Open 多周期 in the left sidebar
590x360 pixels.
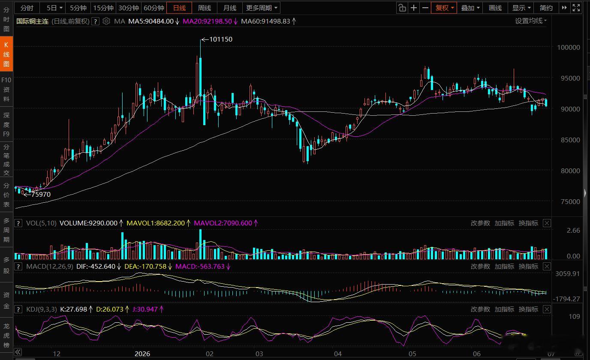point(6,230)
